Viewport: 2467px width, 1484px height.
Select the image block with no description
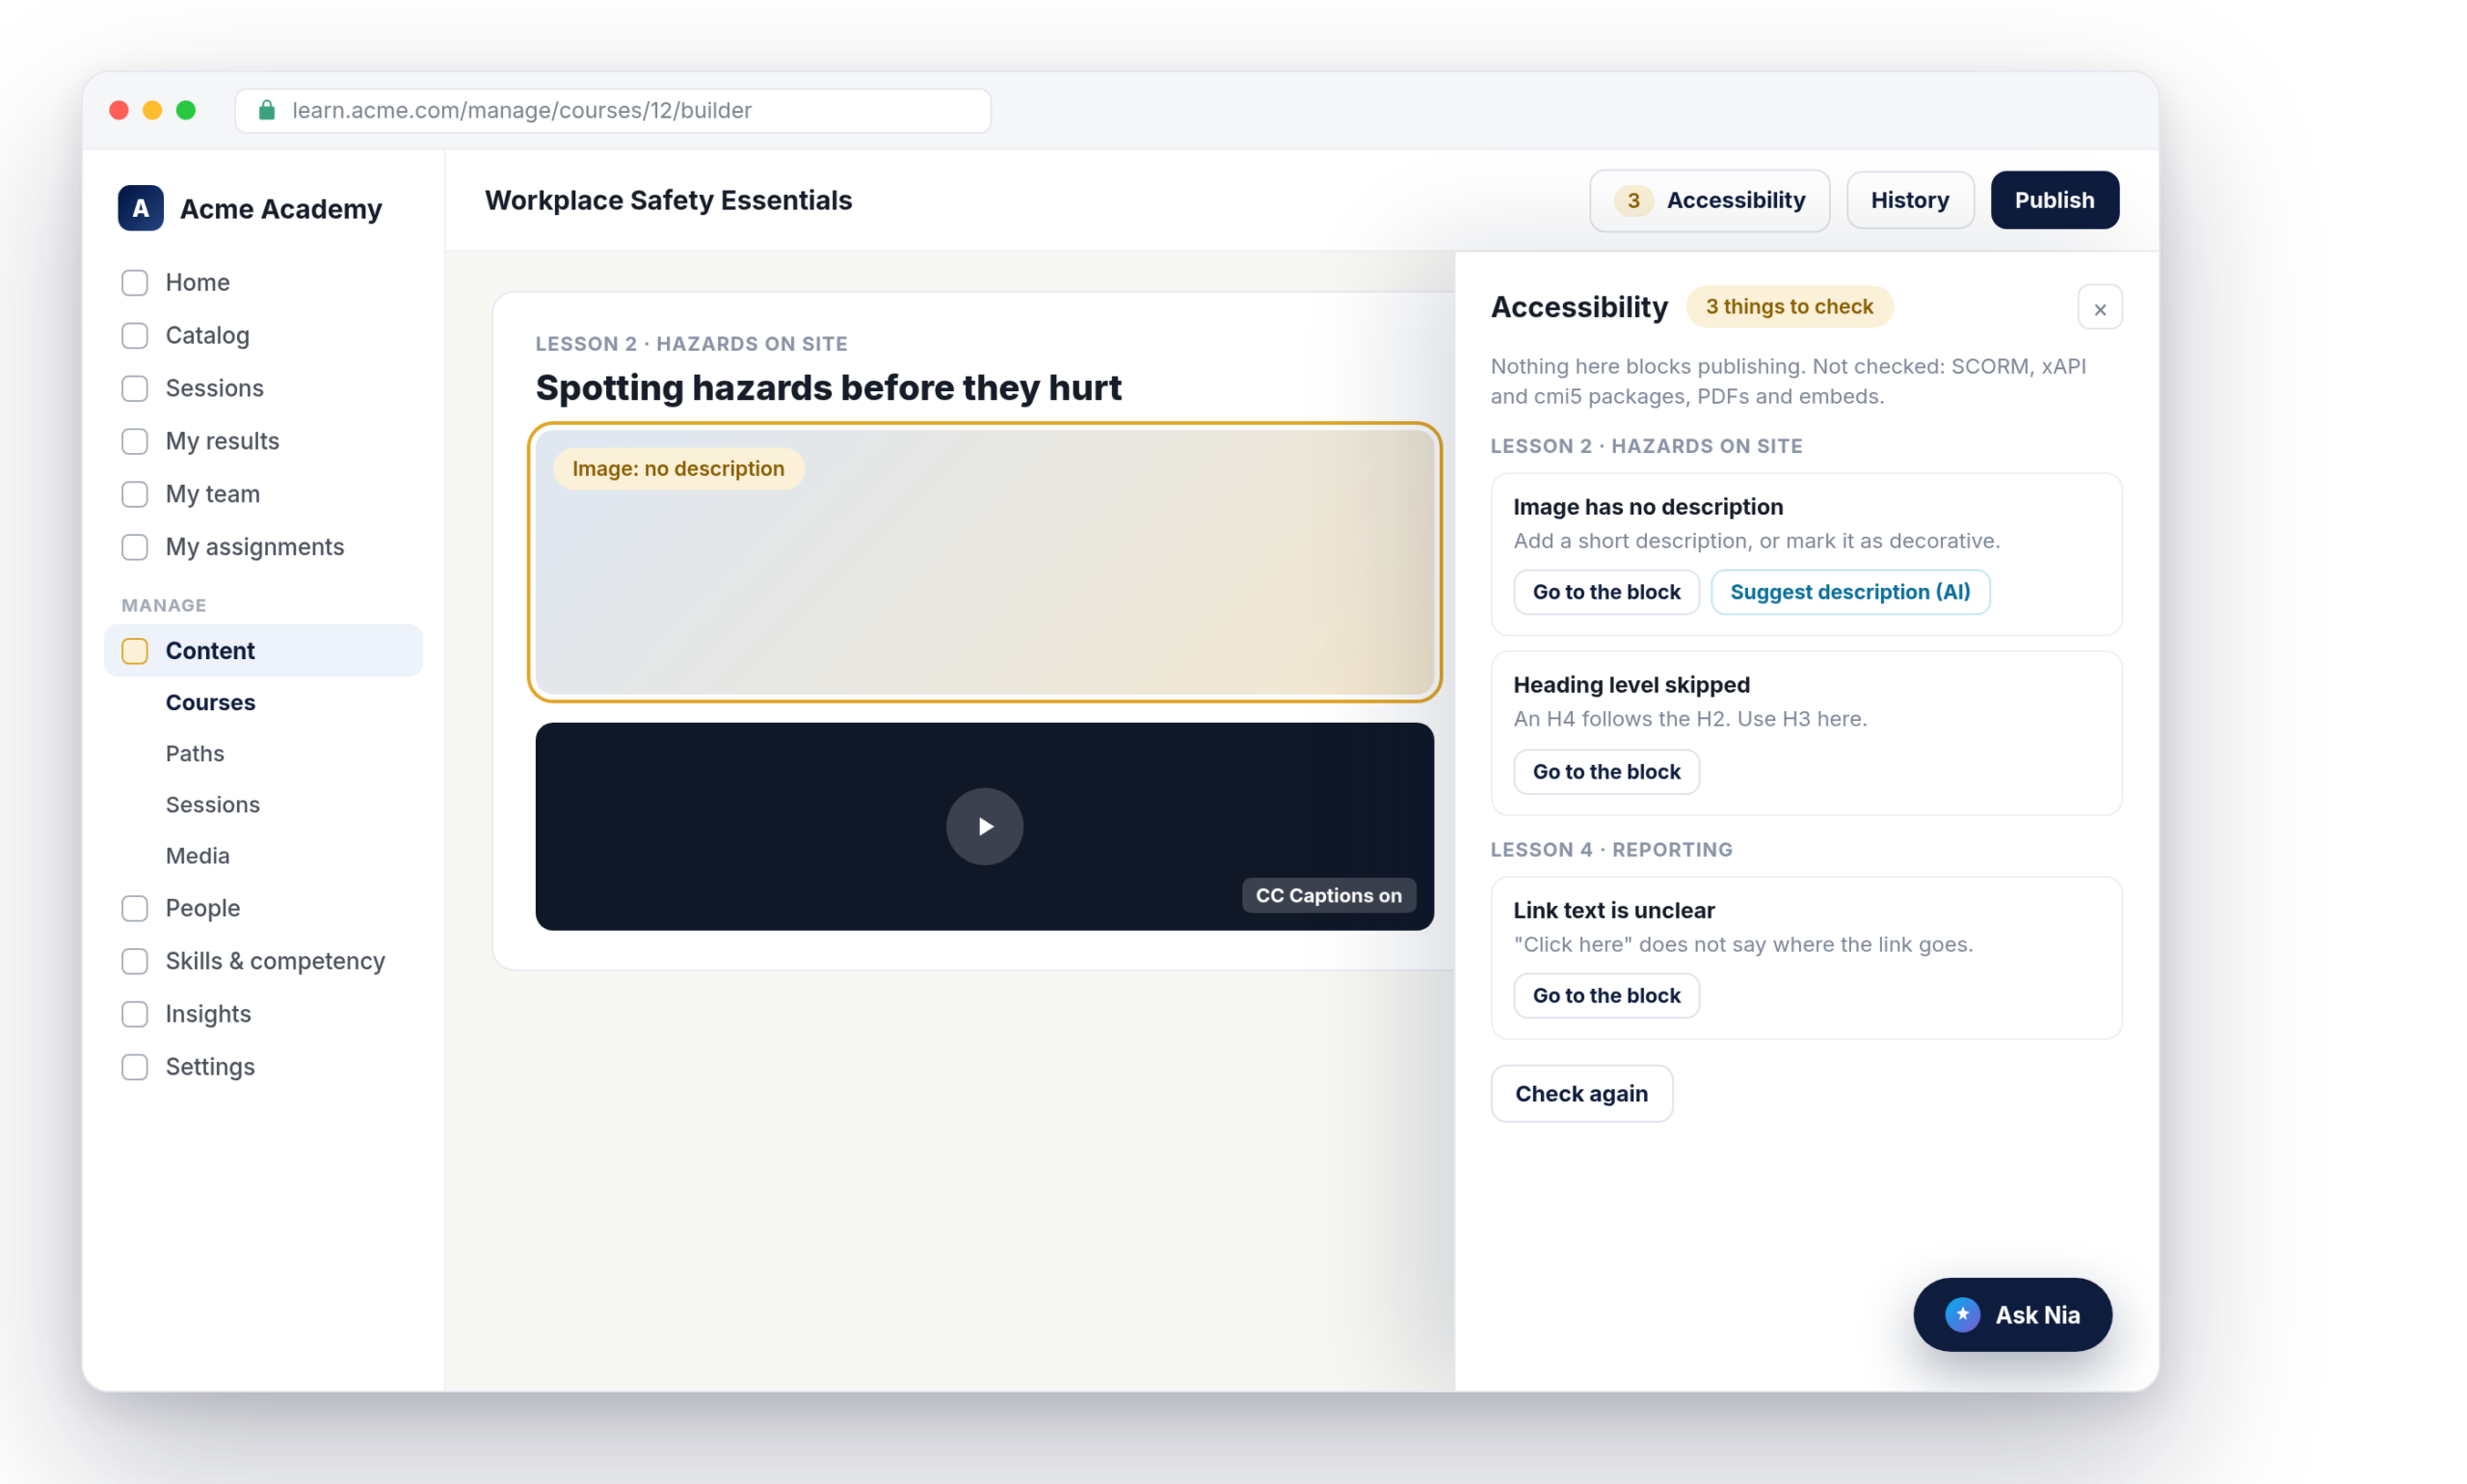click(x=985, y=563)
